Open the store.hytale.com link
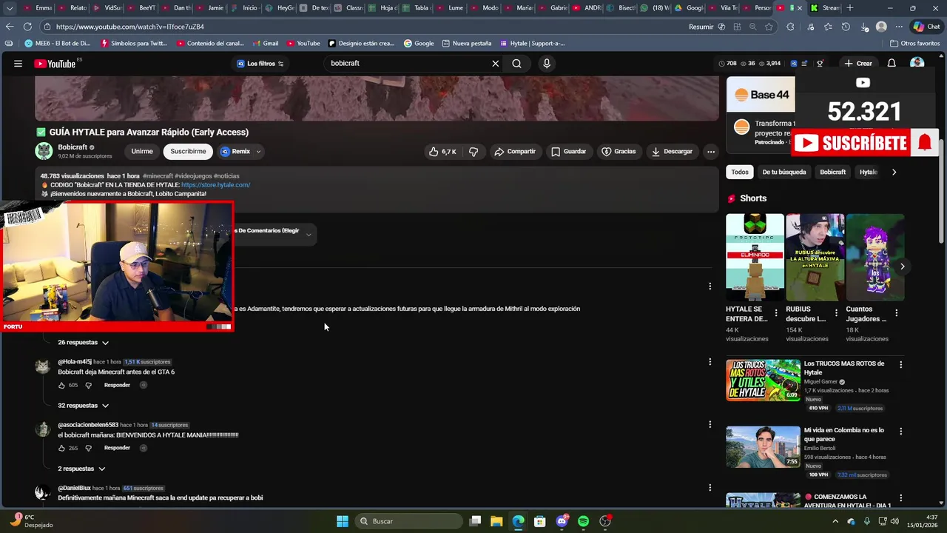 [x=215, y=185]
